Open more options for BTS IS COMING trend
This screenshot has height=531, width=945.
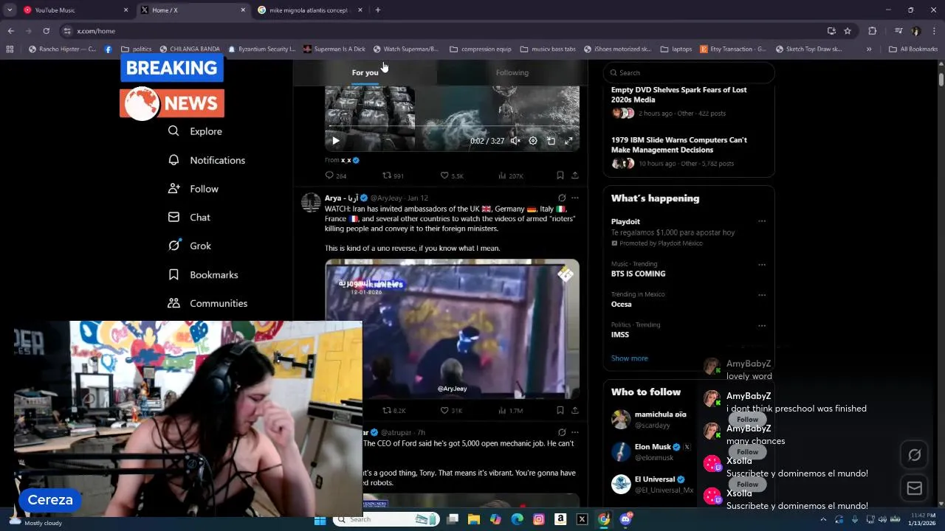coord(762,264)
